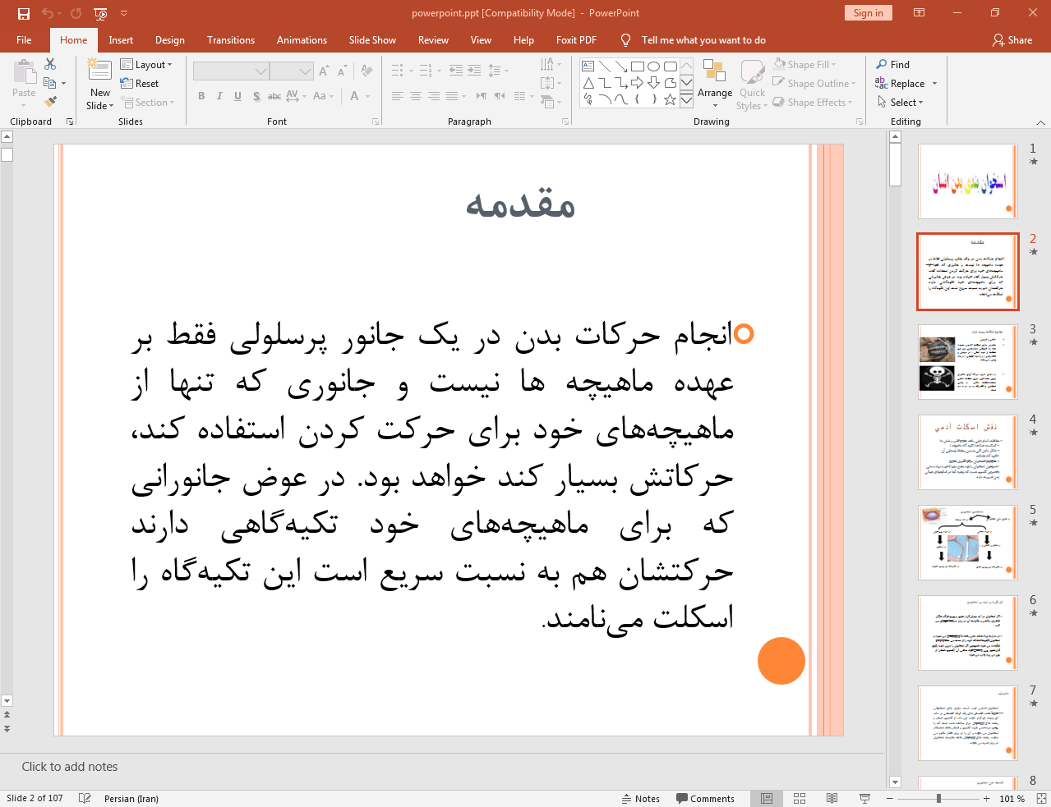Open the font name combo box
Screen dimensions: 1051x807
point(231,71)
